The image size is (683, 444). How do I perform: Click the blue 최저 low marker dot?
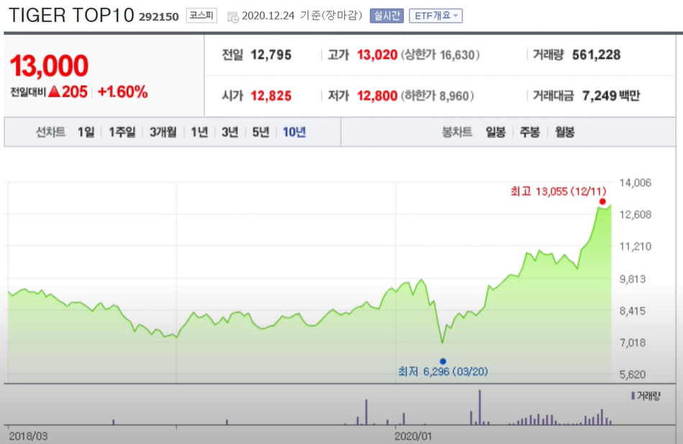pyautogui.click(x=443, y=361)
